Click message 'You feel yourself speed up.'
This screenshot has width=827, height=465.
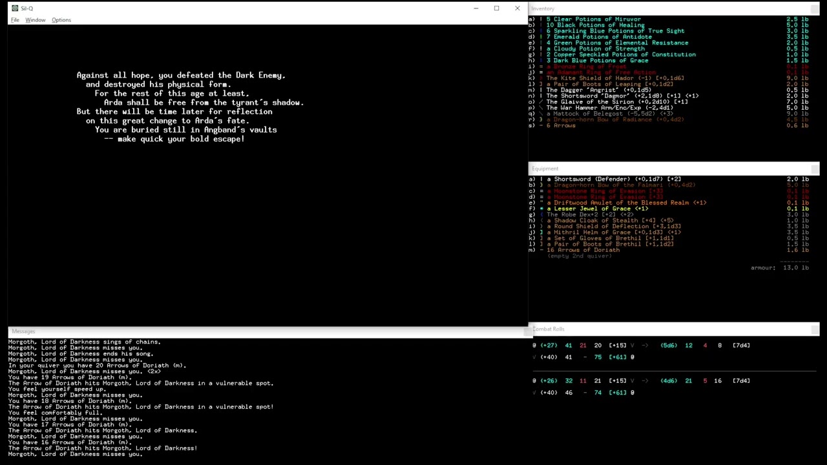pyautogui.click(x=56, y=389)
